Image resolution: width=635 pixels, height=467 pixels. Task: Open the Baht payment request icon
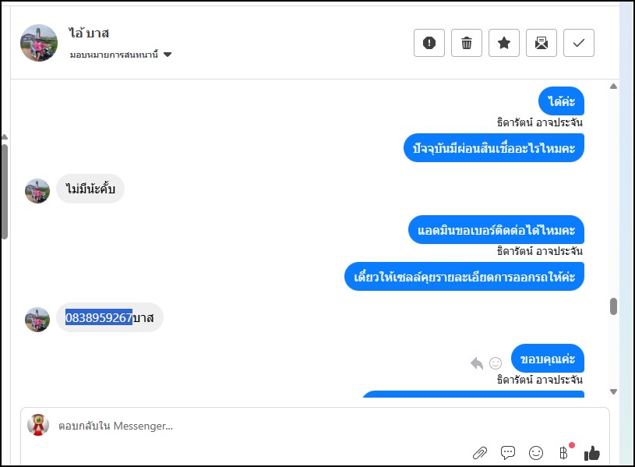564,452
